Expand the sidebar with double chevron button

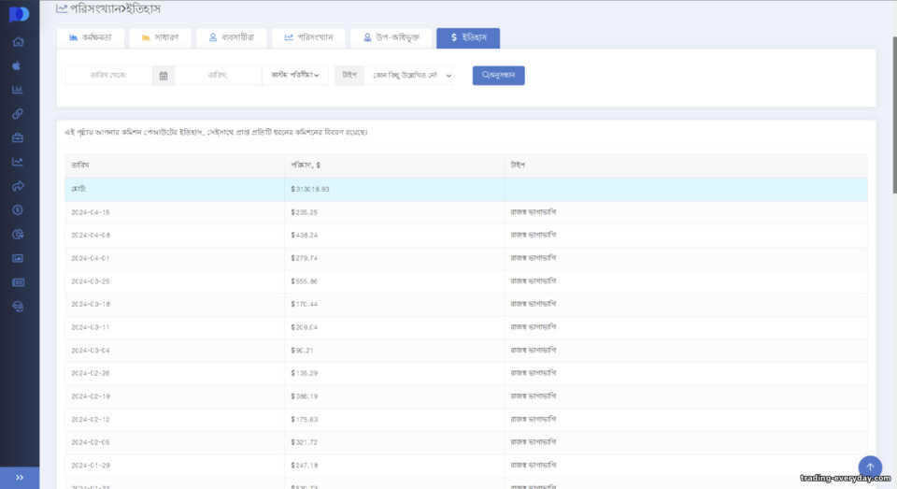coord(20,478)
